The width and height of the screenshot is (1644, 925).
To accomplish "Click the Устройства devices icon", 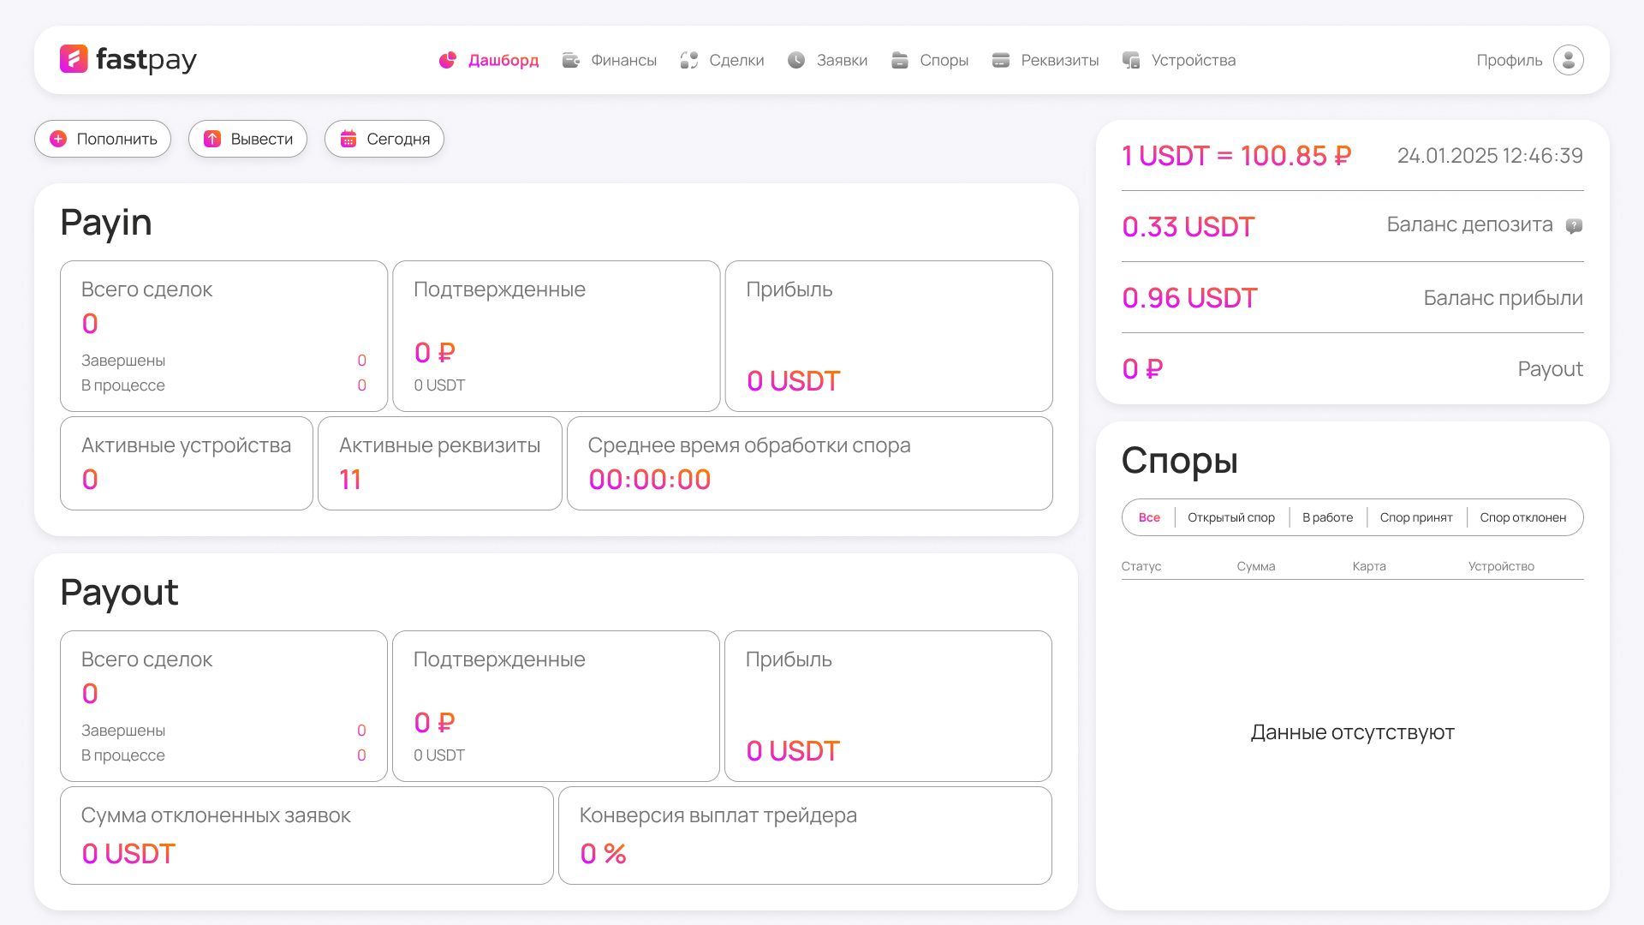I will [1131, 60].
